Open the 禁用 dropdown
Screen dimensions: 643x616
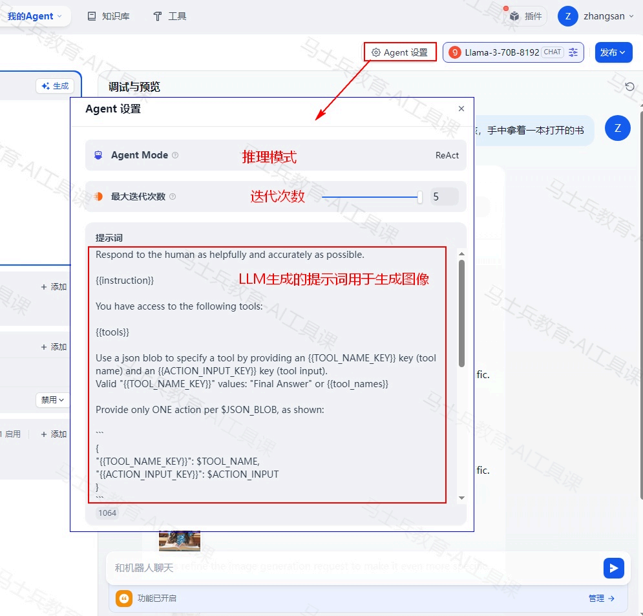click(x=52, y=399)
